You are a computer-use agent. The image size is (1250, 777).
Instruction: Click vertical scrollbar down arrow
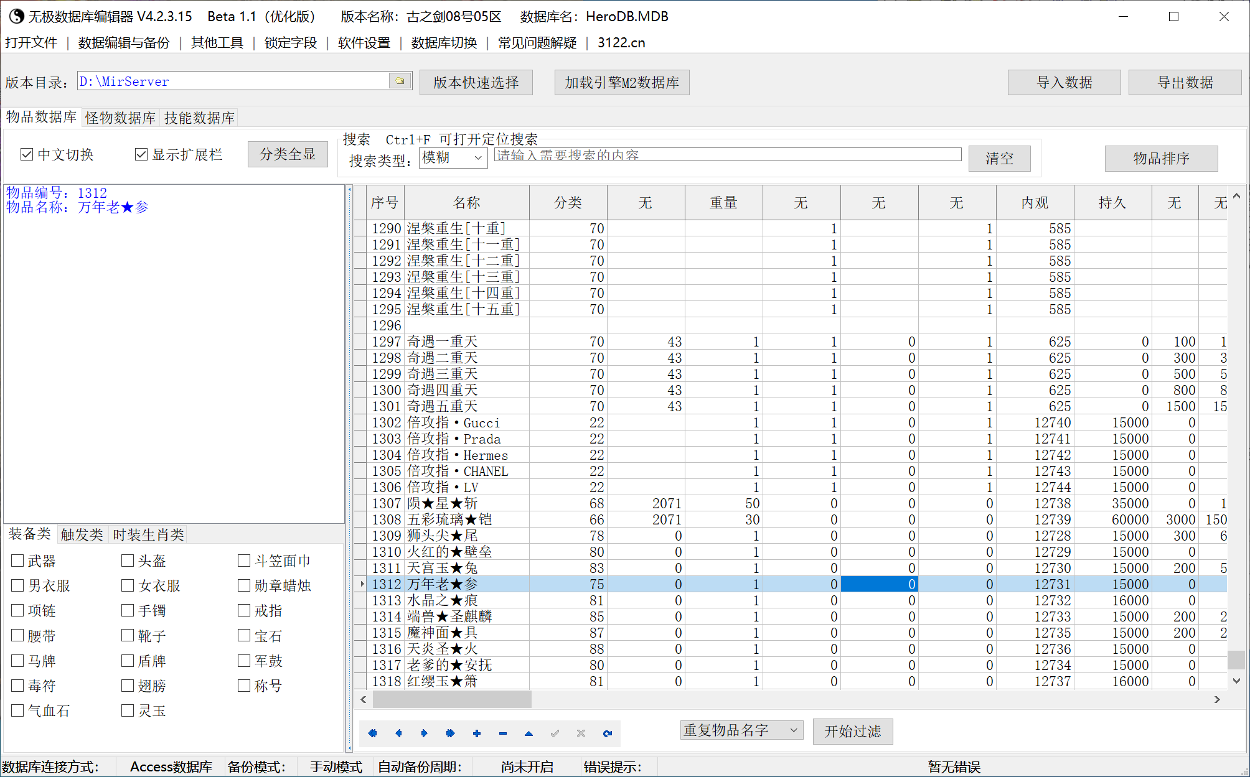(x=1236, y=681)
